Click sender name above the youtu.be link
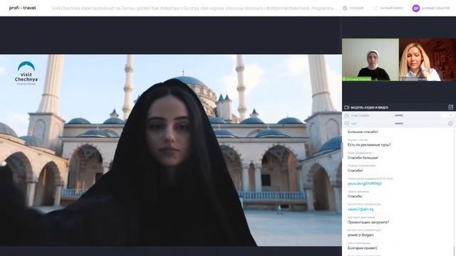456x256 pixels. [370, 178]
